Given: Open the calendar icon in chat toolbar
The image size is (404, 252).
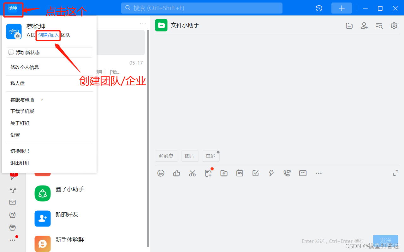Looking at the screenshot, I should click(x=240, y=173).
